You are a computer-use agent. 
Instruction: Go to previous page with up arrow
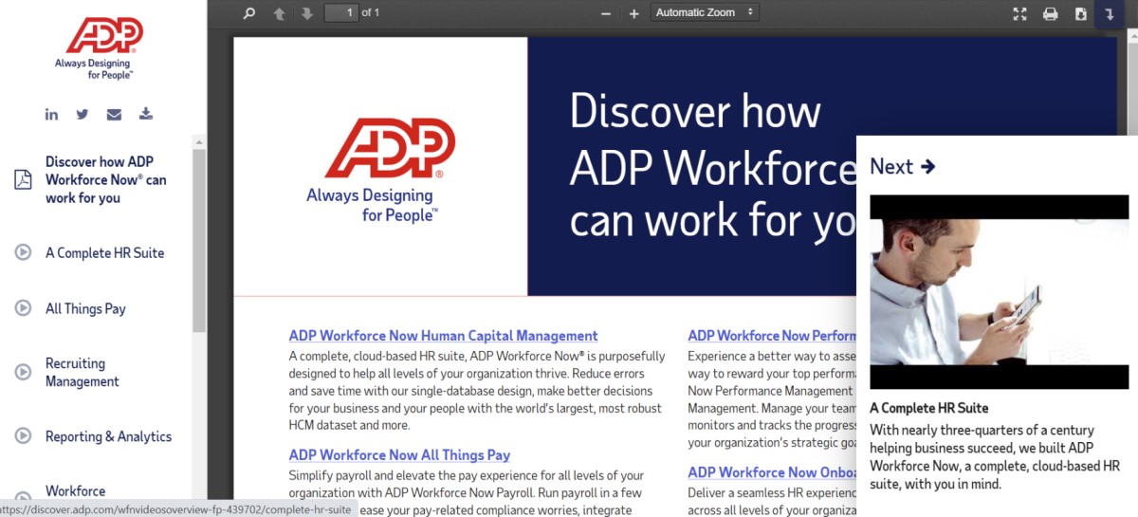(x=279, y=13)
